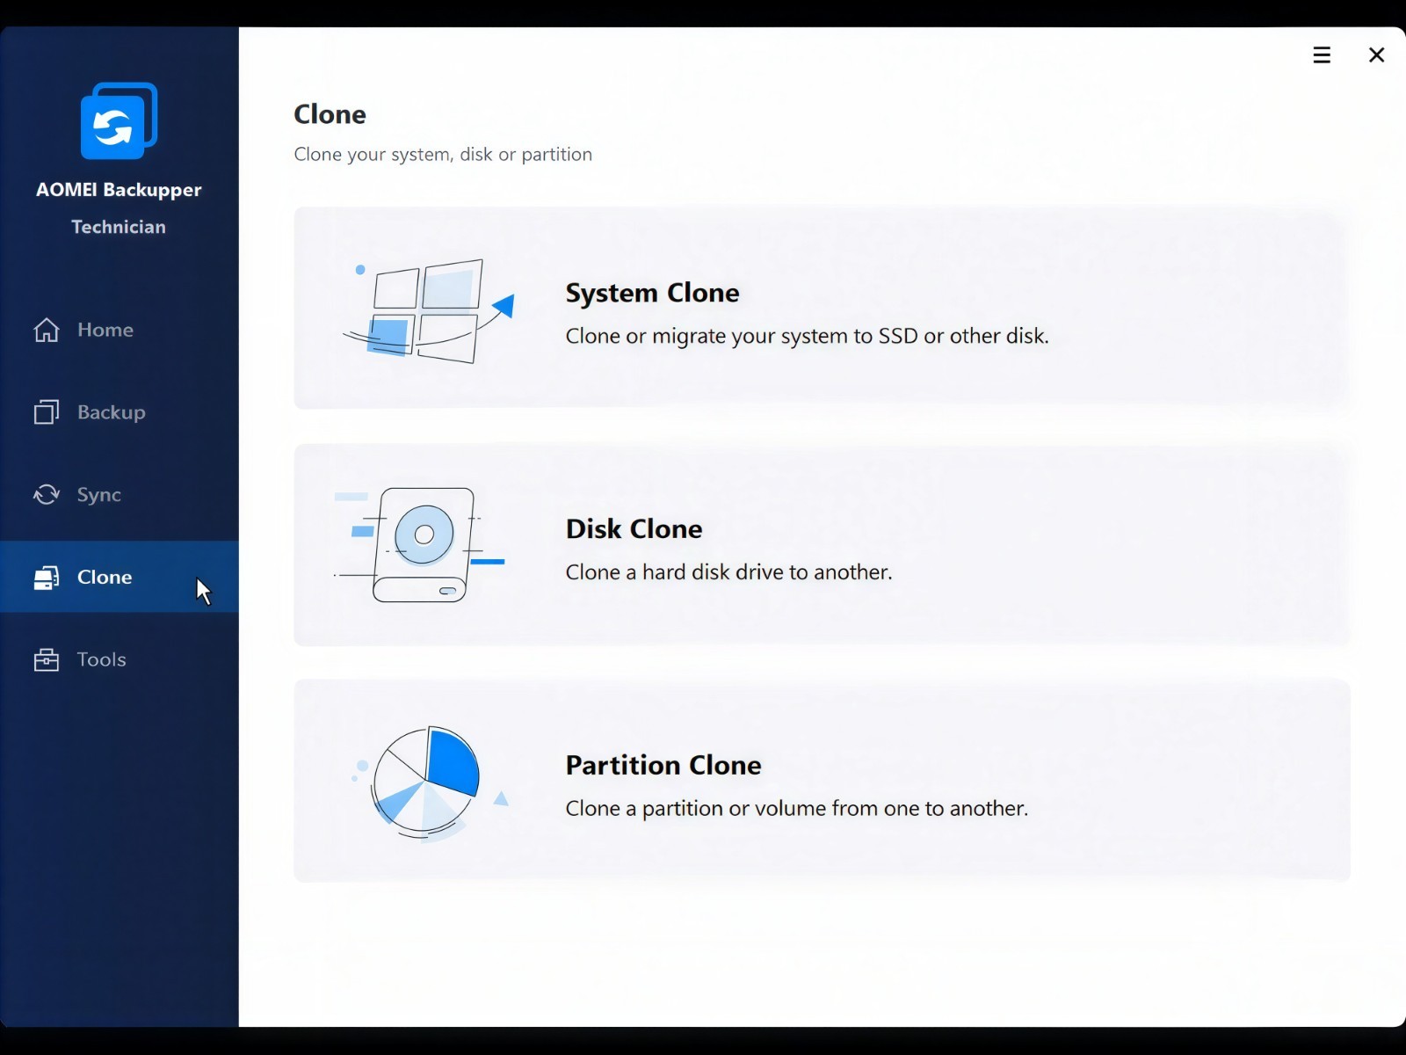Click the Clone drive icon in sidebar
1406x1055 pixels.
coord(47,578)
